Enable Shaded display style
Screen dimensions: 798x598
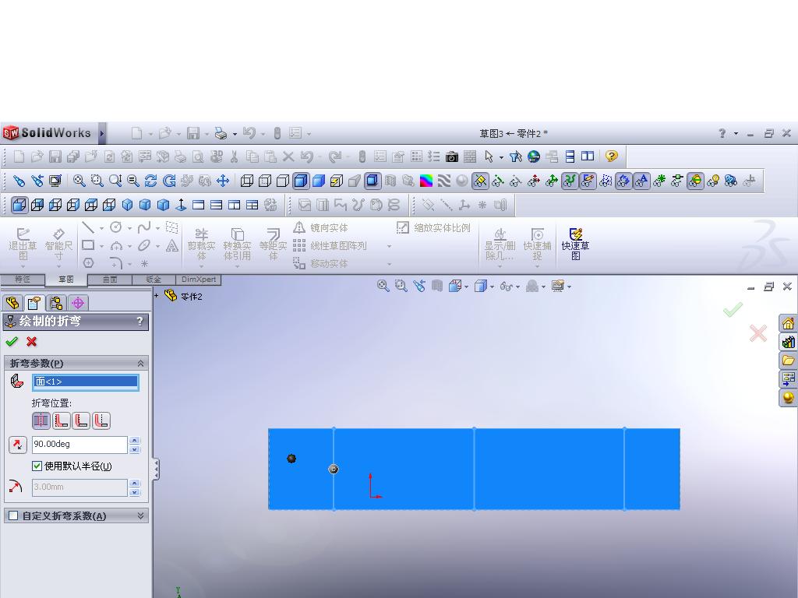(319, 181)
